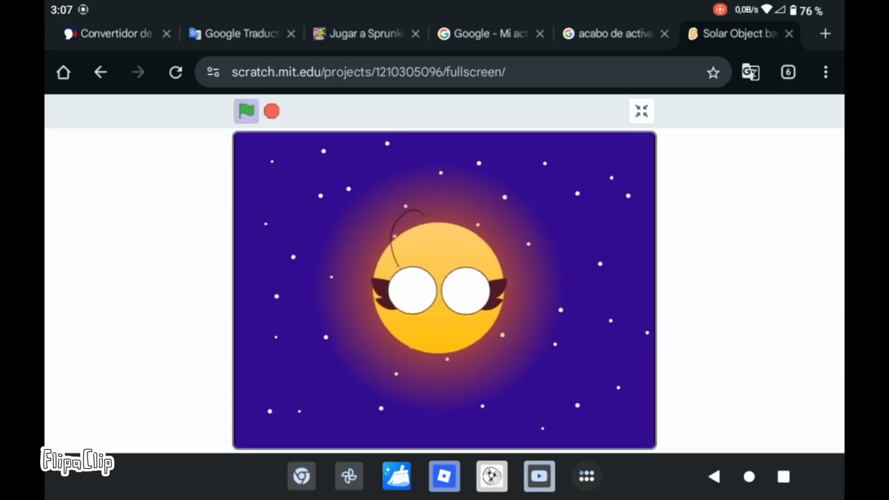
Task: Close the acabo de activa tab
Action: (665, 33)
